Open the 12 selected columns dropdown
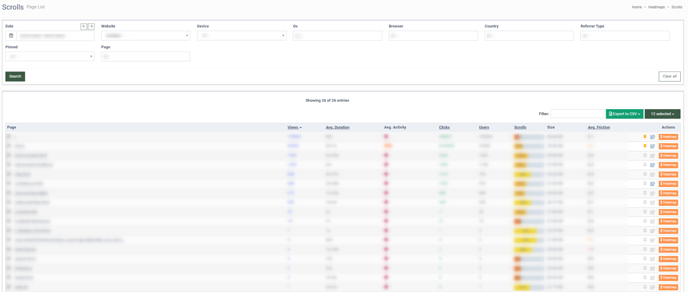Viewport: 688px width, 292px height. 662,114
